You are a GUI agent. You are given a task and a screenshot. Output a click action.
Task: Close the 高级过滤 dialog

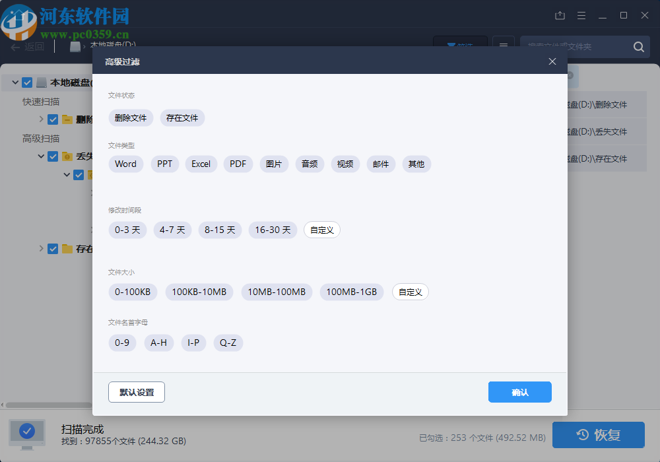552,61
